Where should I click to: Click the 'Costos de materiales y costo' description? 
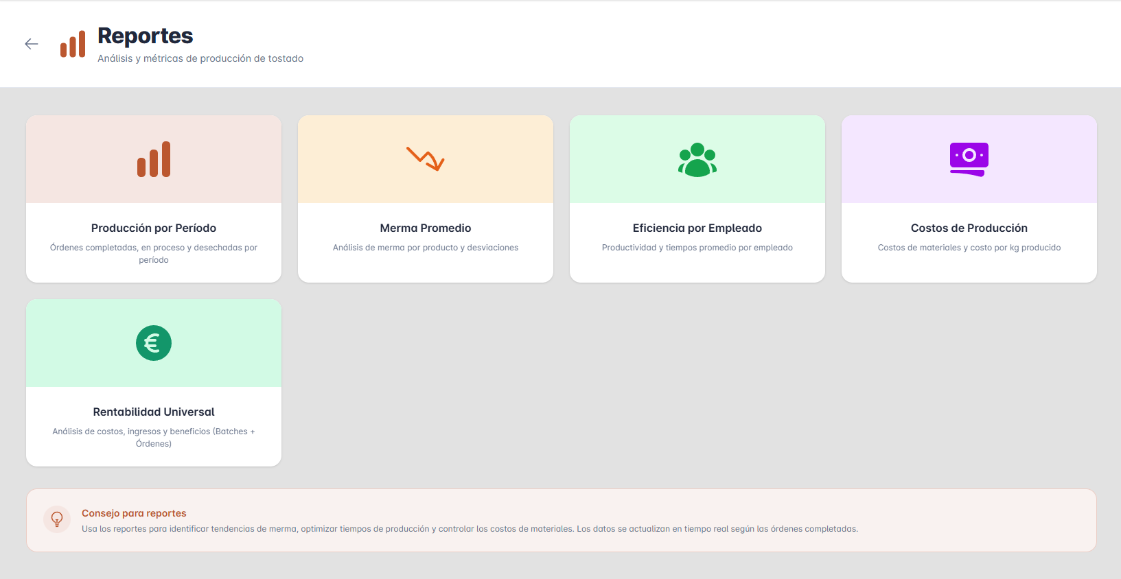point(969,248)
